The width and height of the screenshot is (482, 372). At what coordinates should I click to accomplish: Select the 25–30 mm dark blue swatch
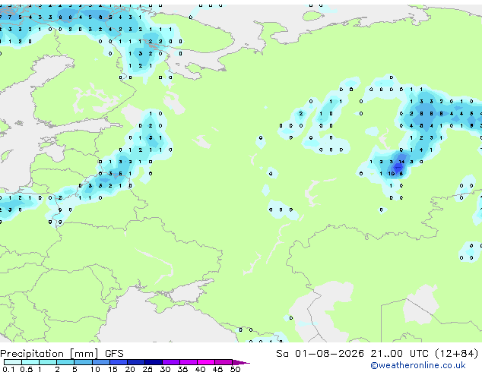click(x=154, y=362)
